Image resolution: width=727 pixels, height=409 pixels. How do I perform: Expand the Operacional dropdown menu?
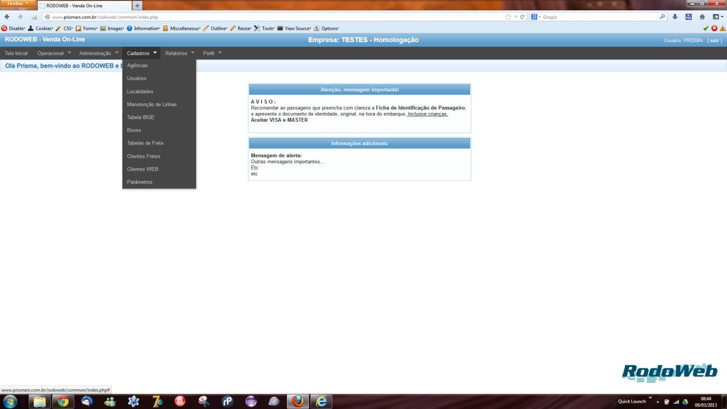point(54,53)
